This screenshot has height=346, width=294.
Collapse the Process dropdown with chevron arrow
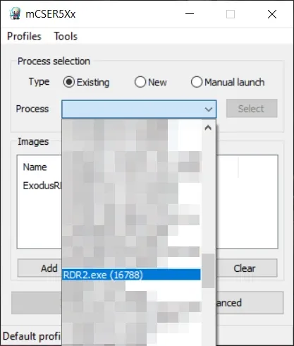tap(209, 109)
